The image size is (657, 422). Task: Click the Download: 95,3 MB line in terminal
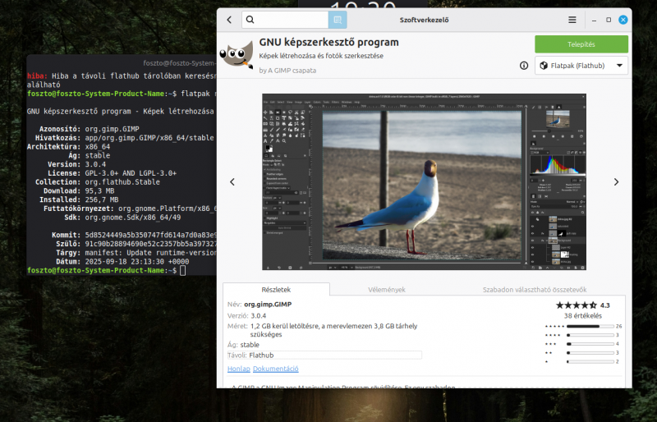79,190
